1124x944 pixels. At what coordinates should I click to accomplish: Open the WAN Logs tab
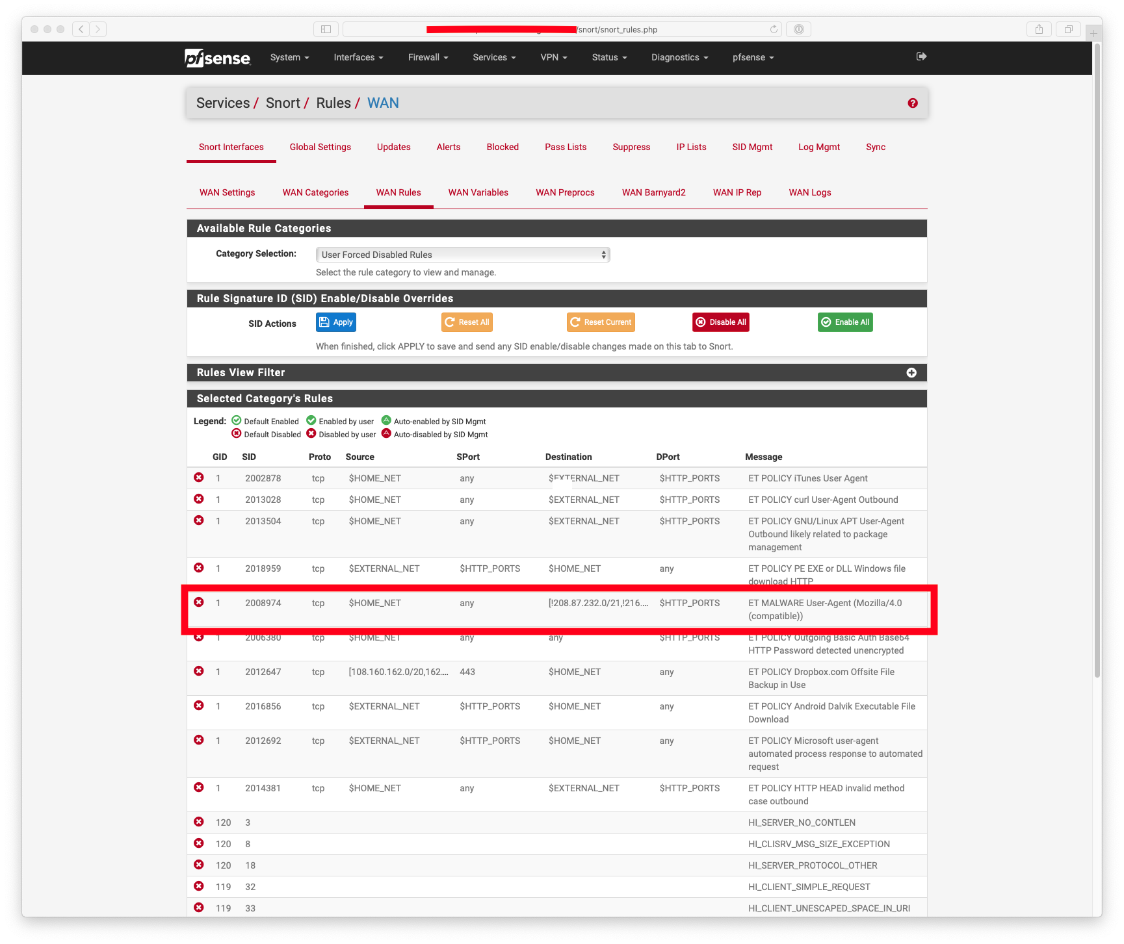click(x=809, y=192)
